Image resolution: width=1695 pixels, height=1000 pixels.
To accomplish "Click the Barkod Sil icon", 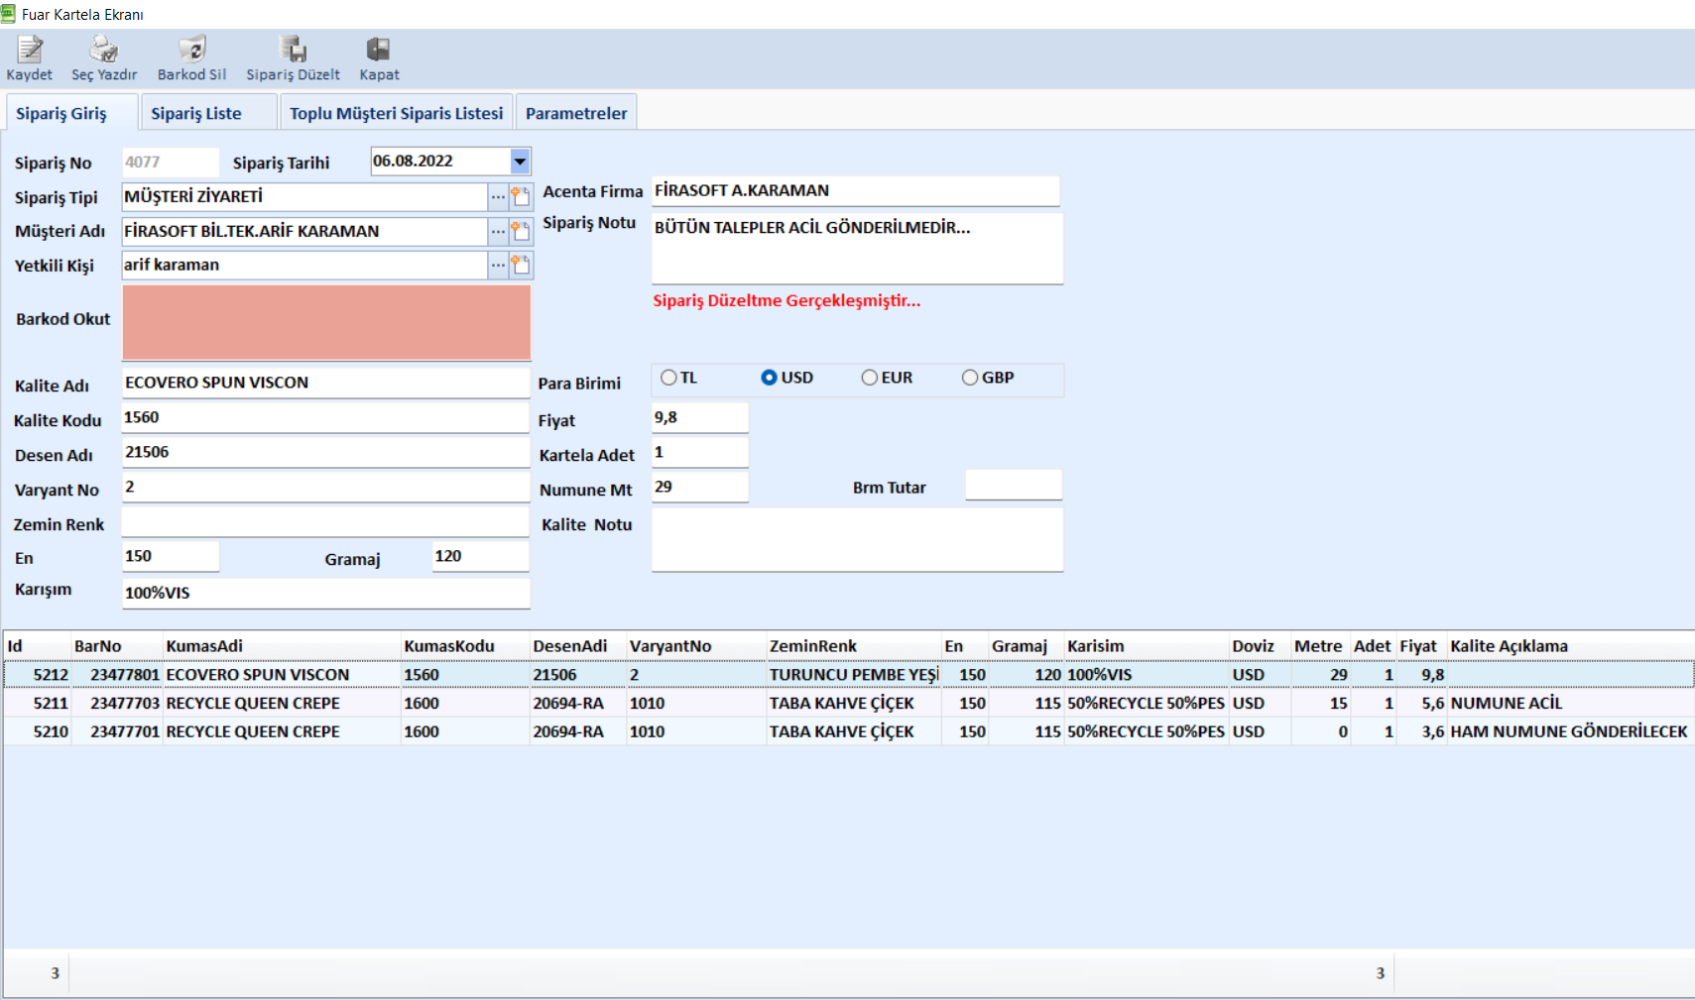I will [191, 50].
